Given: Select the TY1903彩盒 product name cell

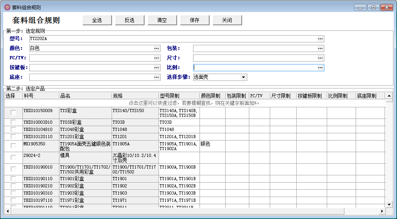Looking at the screenshot, I should coord(86,193).
